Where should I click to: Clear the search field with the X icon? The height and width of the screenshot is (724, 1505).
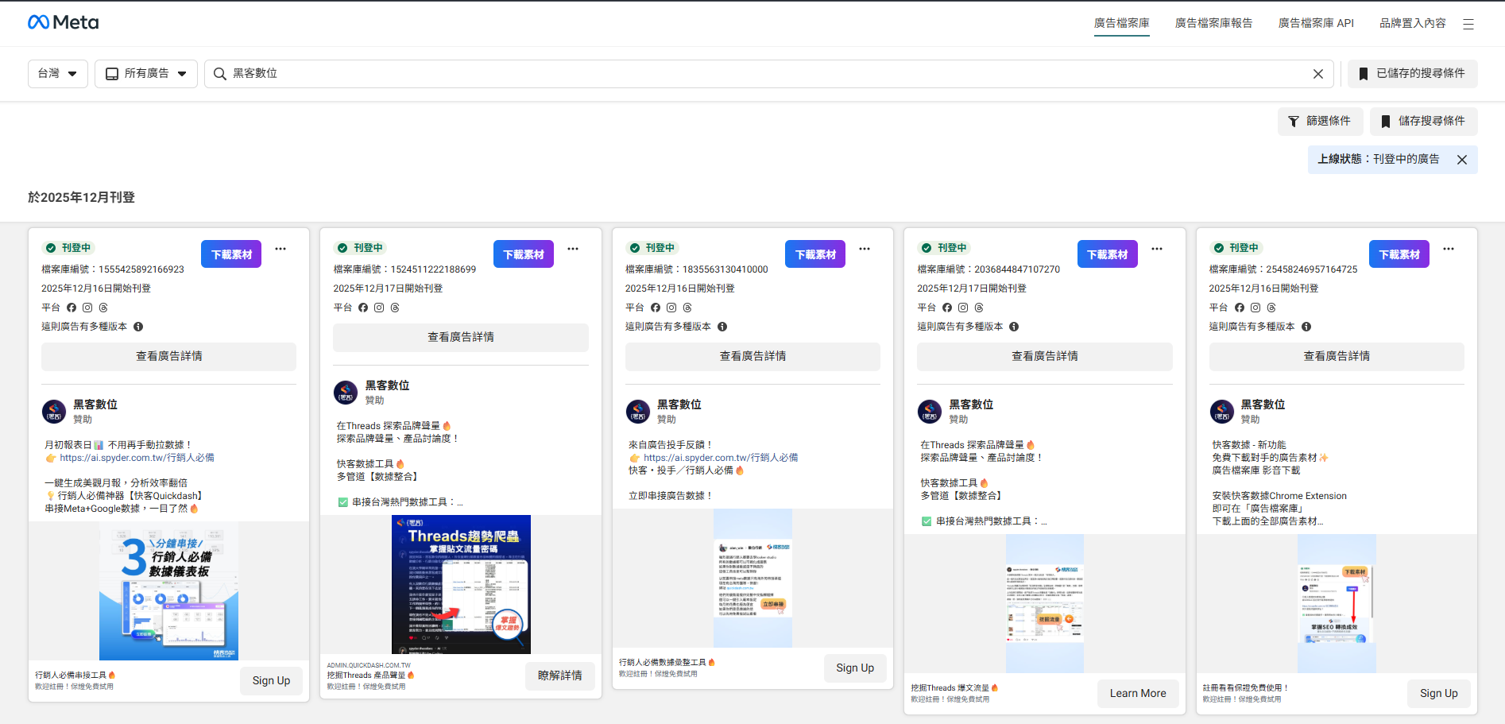[x=1318, y=74]
